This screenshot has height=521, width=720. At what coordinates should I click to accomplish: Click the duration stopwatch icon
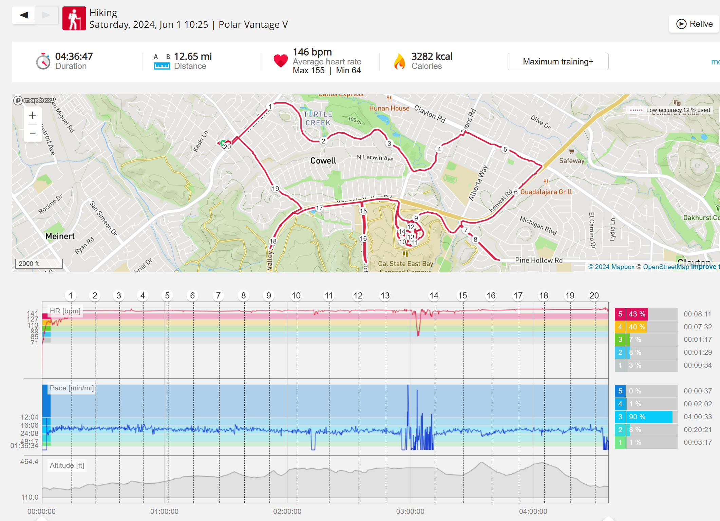[43, 61]
